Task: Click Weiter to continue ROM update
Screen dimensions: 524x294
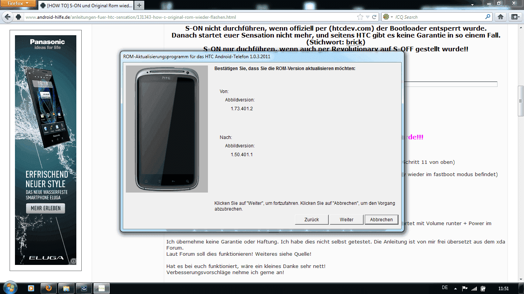Action: [x=346, y=219]
